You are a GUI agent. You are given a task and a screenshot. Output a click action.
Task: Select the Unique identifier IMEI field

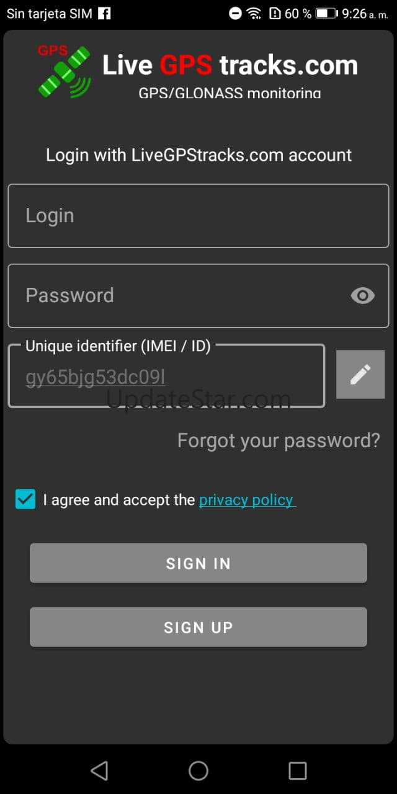(x=166, y=376)
